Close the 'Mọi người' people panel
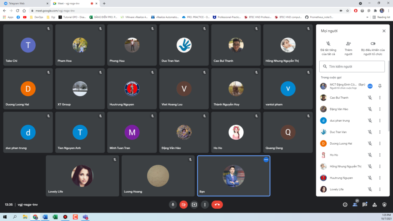 (384, 31)
